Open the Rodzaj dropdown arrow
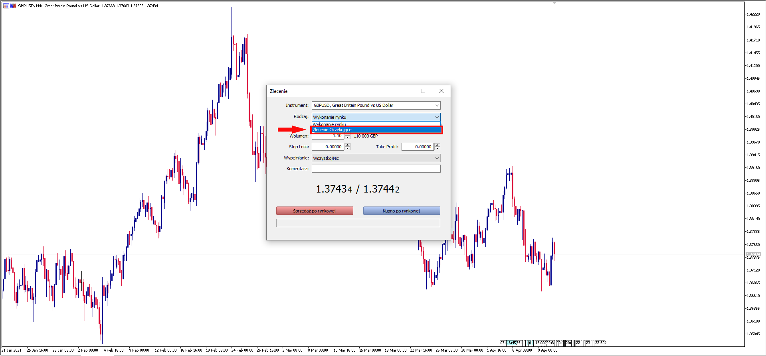766x356 pixels. [x=437, y=117]
